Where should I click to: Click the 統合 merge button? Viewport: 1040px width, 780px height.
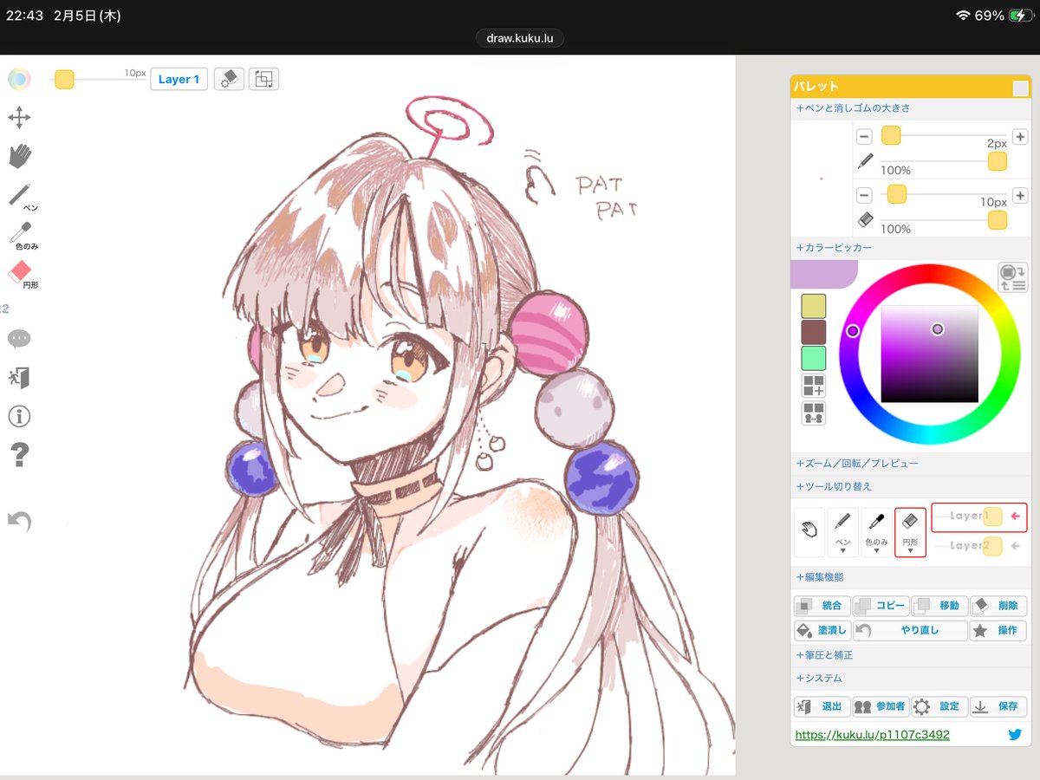[822, 606]
